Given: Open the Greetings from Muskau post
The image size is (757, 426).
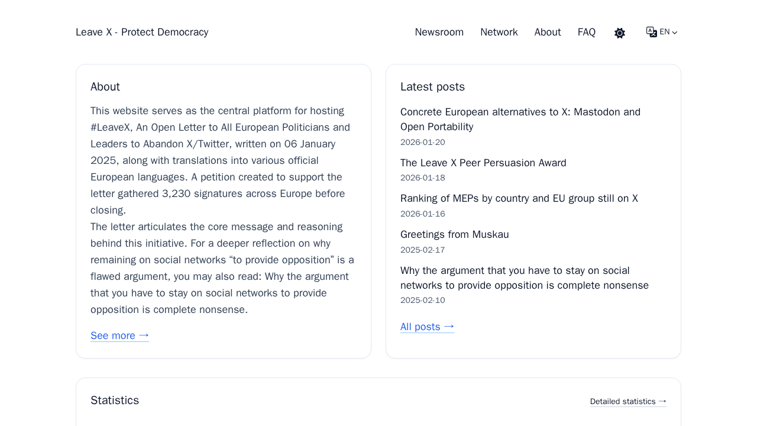Looking at the screenshot, I should 455,234.
